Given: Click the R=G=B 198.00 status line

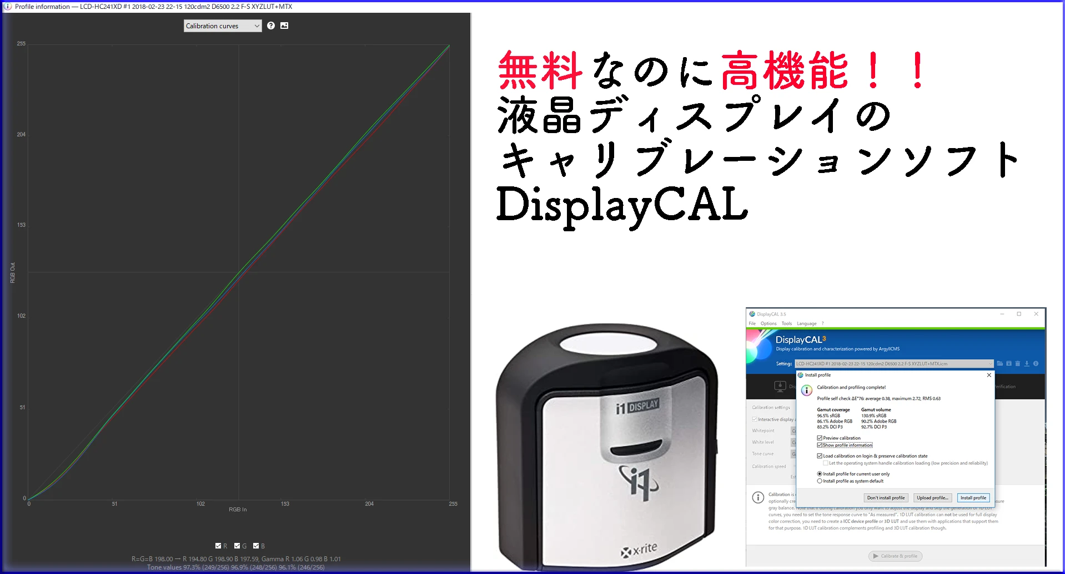Looking at the screenshot, I should [x=236, y=559].
